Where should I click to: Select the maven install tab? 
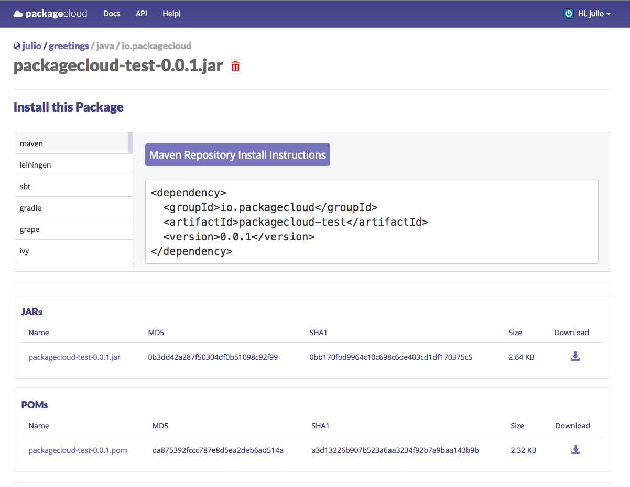coord(71,143)
